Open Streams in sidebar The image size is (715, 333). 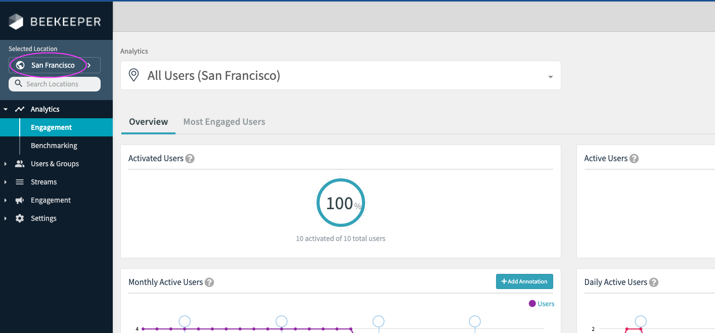point(56,182)
